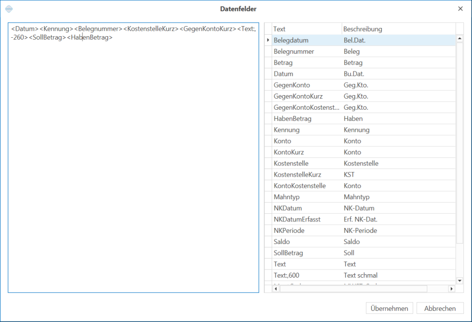
Task: Click the horizontal scrollbar thumb under the list
Action: coord(353,289)
